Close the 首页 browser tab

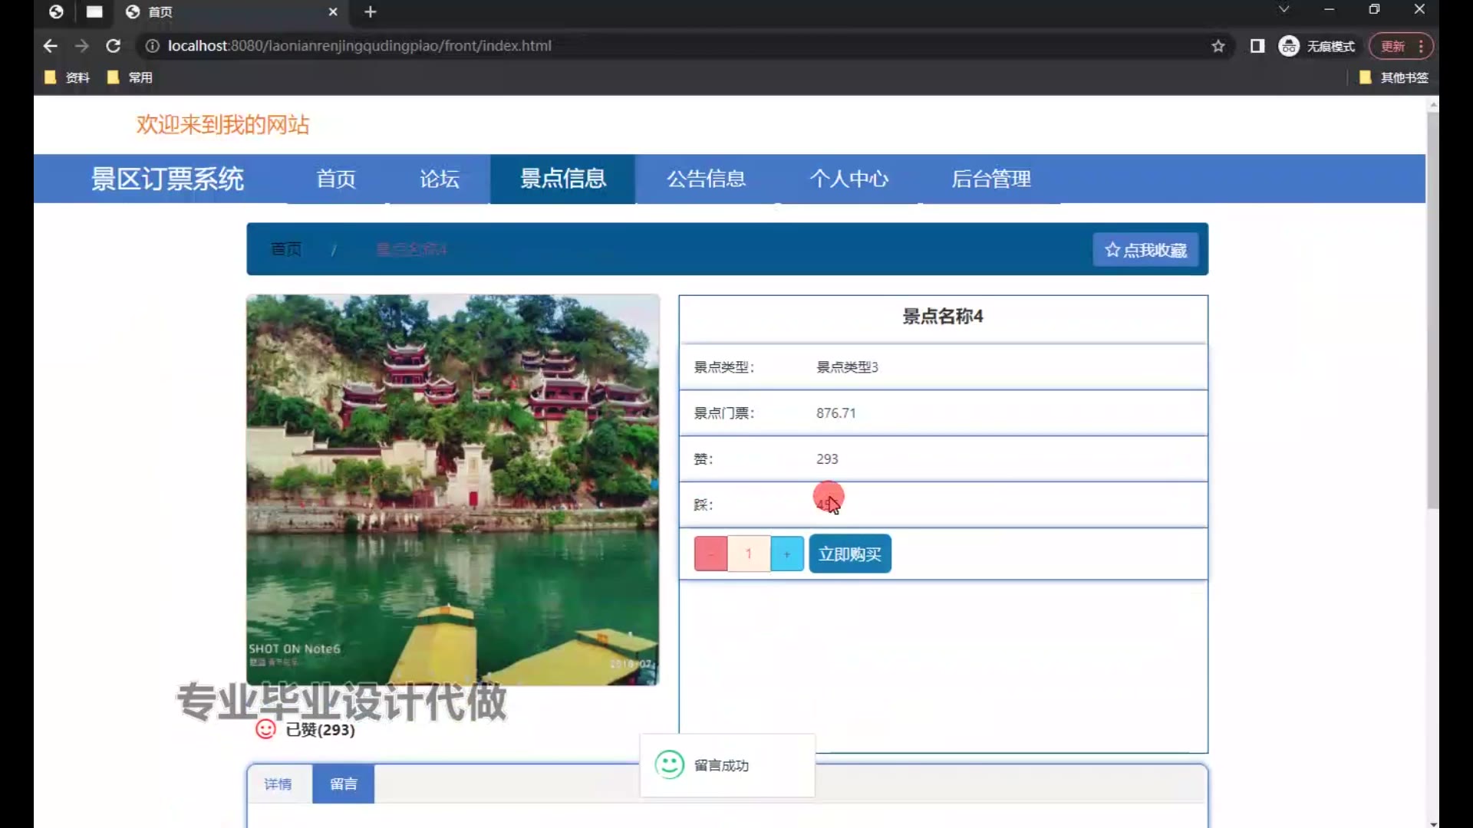[333, 11]
